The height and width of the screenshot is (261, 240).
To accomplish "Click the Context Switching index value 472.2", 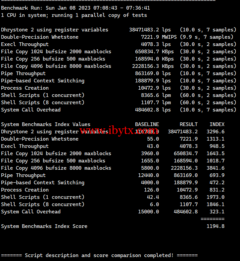I will point(217,183).
